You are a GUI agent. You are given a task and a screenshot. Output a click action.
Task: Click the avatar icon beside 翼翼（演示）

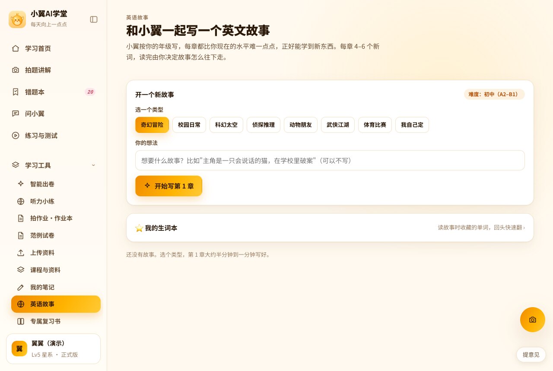(19, 349)
